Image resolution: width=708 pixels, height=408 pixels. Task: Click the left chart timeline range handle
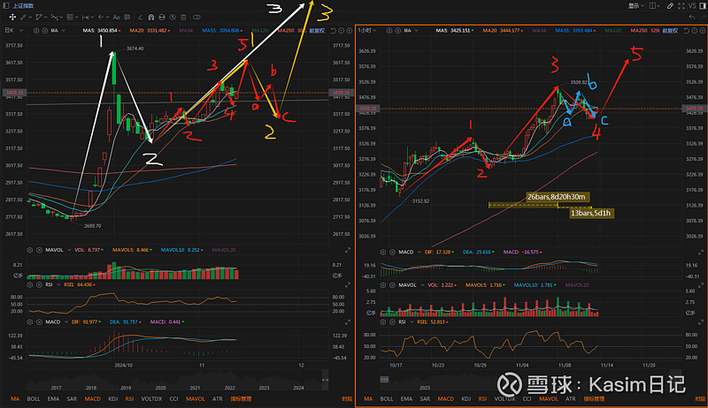click(x=325, y=380)
